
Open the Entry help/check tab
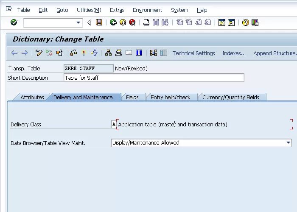tap(170, 97)
